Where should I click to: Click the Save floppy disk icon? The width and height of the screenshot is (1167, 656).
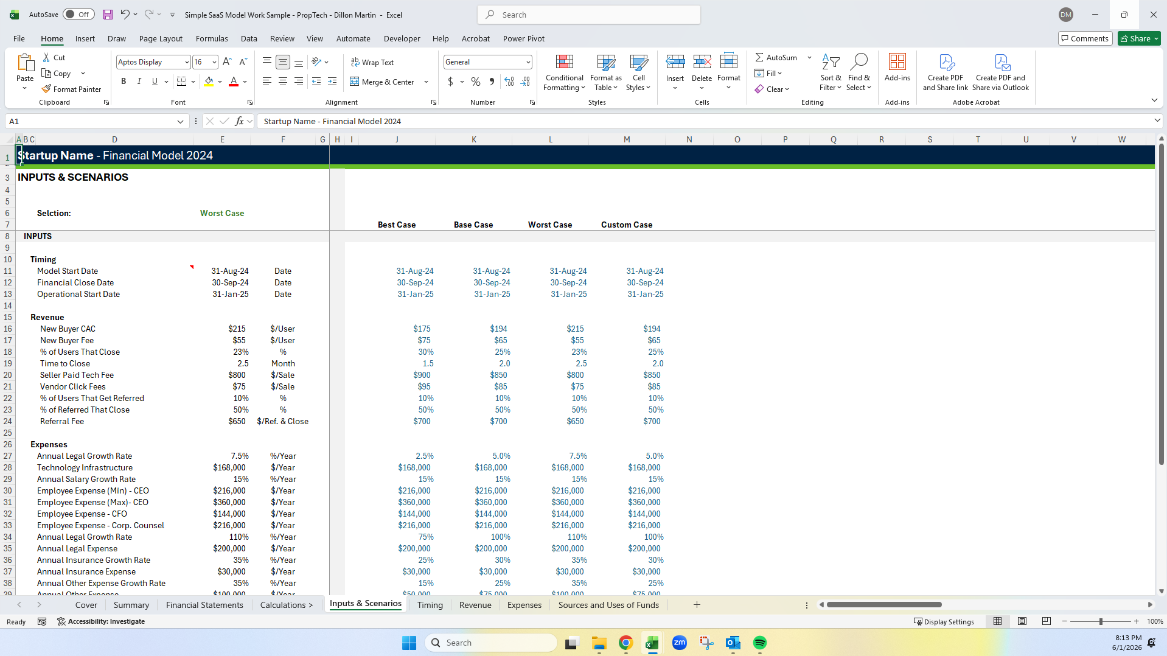coord(108,15)
